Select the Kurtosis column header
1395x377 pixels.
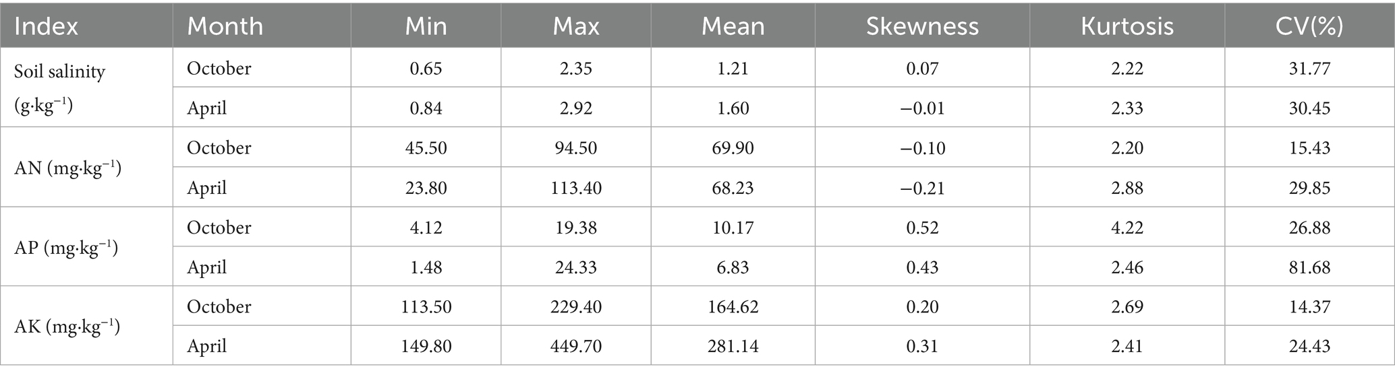click(1127, 26)
